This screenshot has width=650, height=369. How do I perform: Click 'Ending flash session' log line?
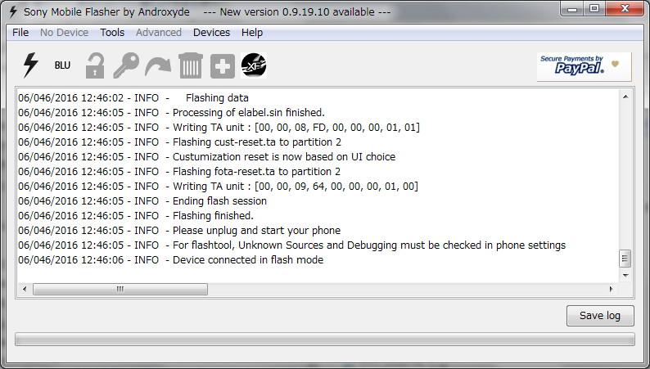coord(142,200)
